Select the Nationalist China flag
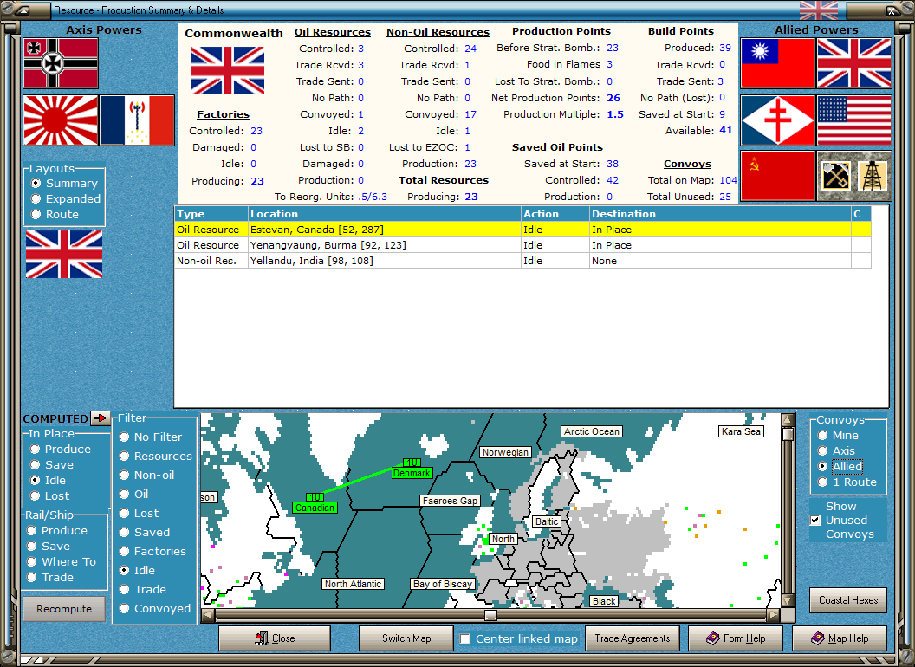Viewport: 915px width, 667px height. click(x=778, y=63)
